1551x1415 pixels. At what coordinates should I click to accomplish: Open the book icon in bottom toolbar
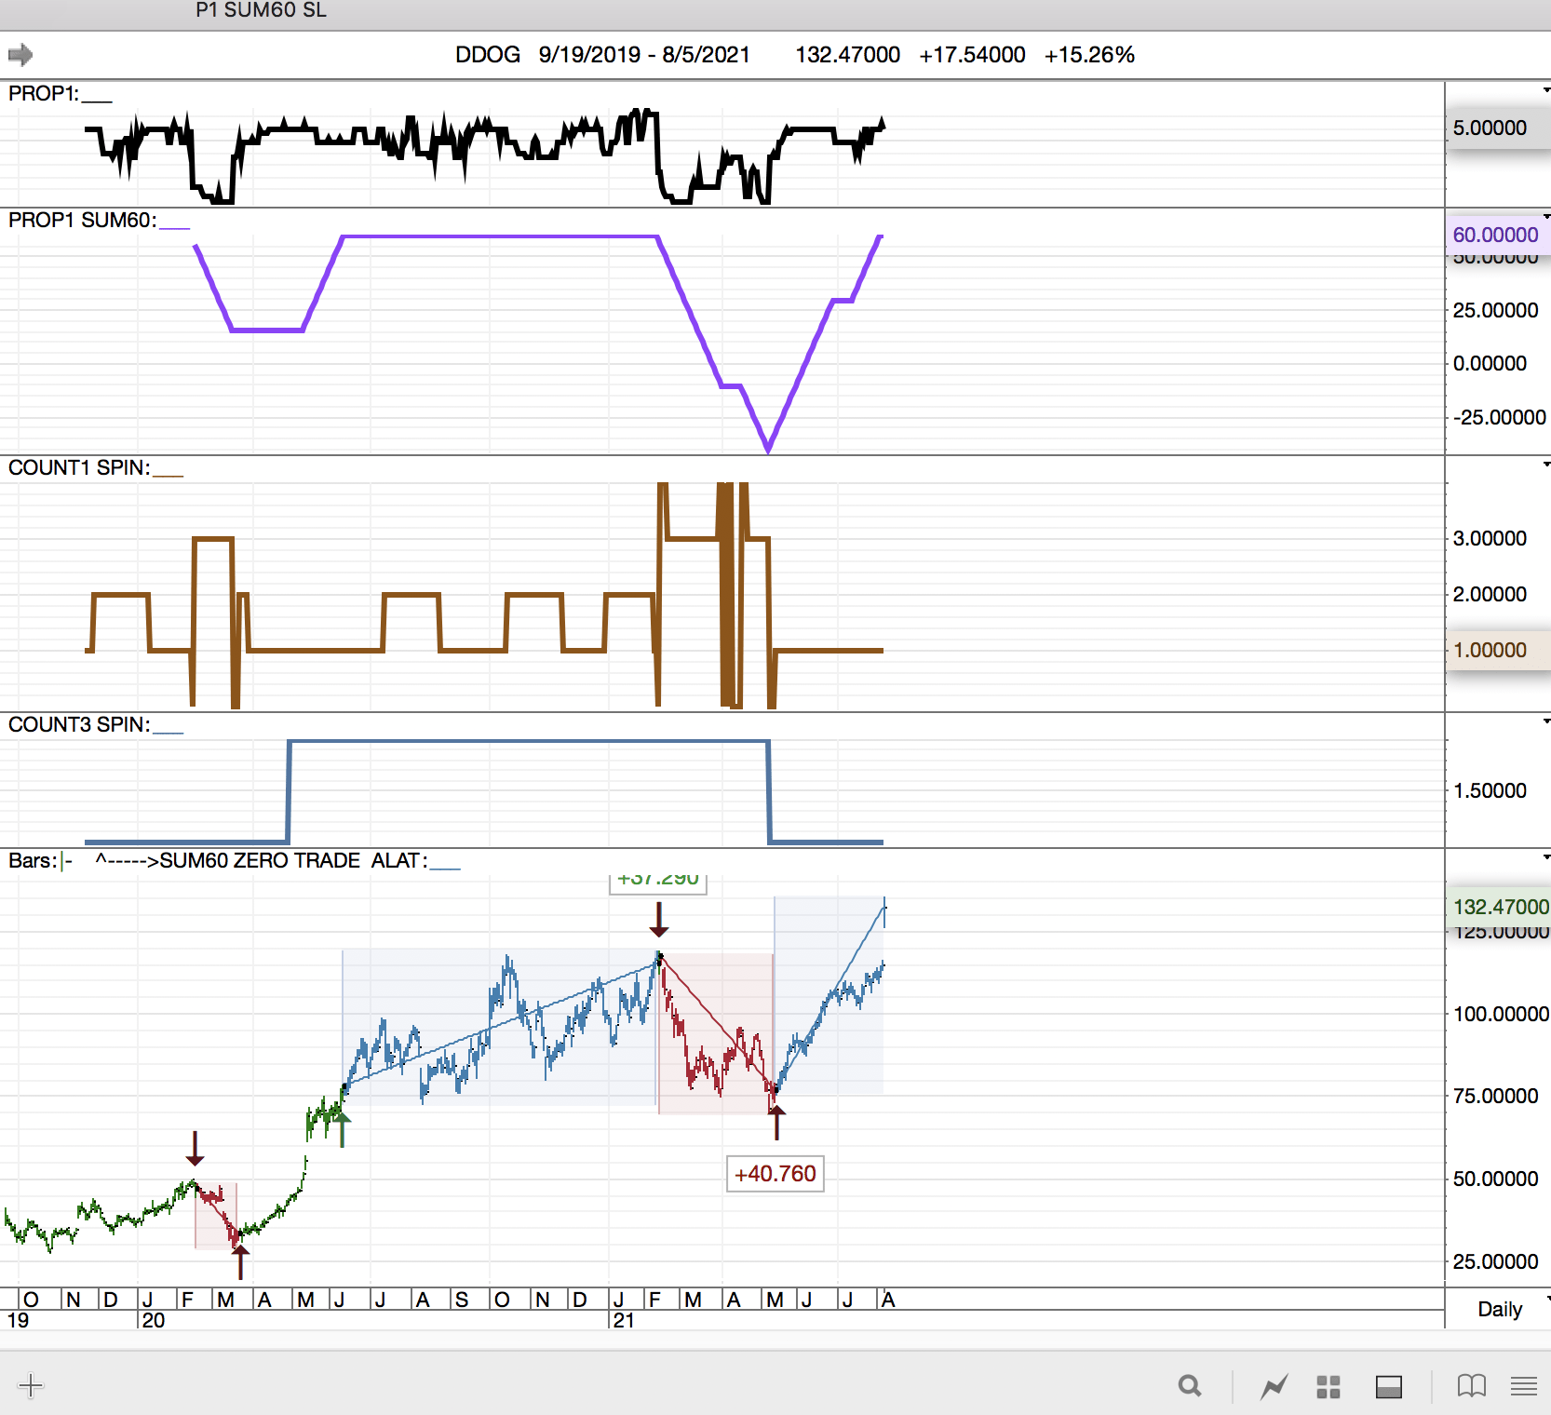[x=1471, y=1386]
